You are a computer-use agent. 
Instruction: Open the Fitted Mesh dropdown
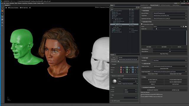[170, 61]
